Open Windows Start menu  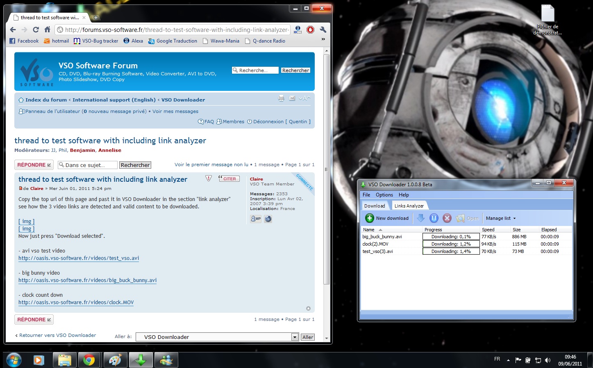click(x=14, y=360)
